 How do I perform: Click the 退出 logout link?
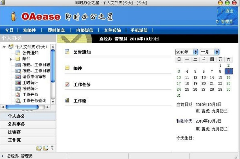click(229, 11)
